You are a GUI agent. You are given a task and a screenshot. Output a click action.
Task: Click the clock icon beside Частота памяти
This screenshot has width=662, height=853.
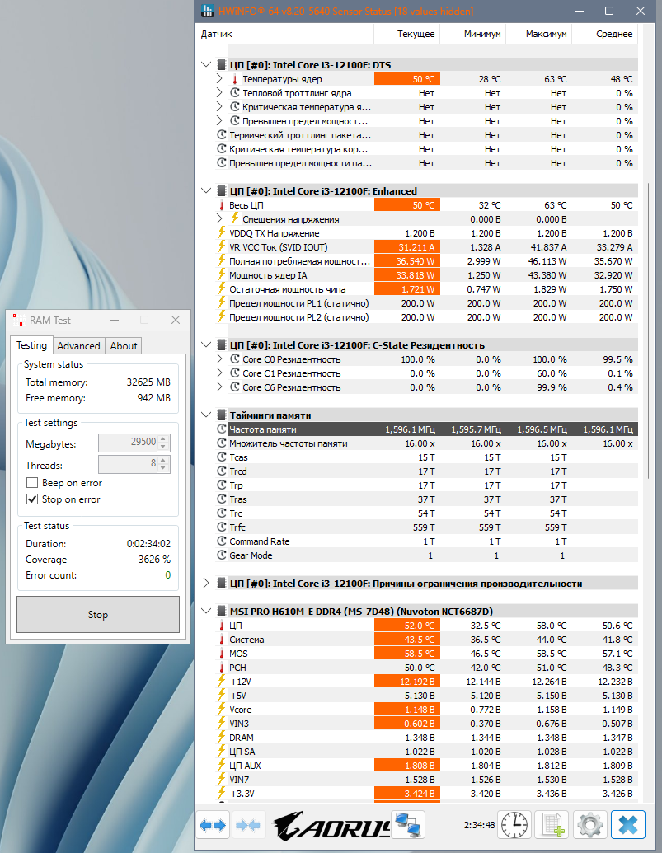[222, 429]
